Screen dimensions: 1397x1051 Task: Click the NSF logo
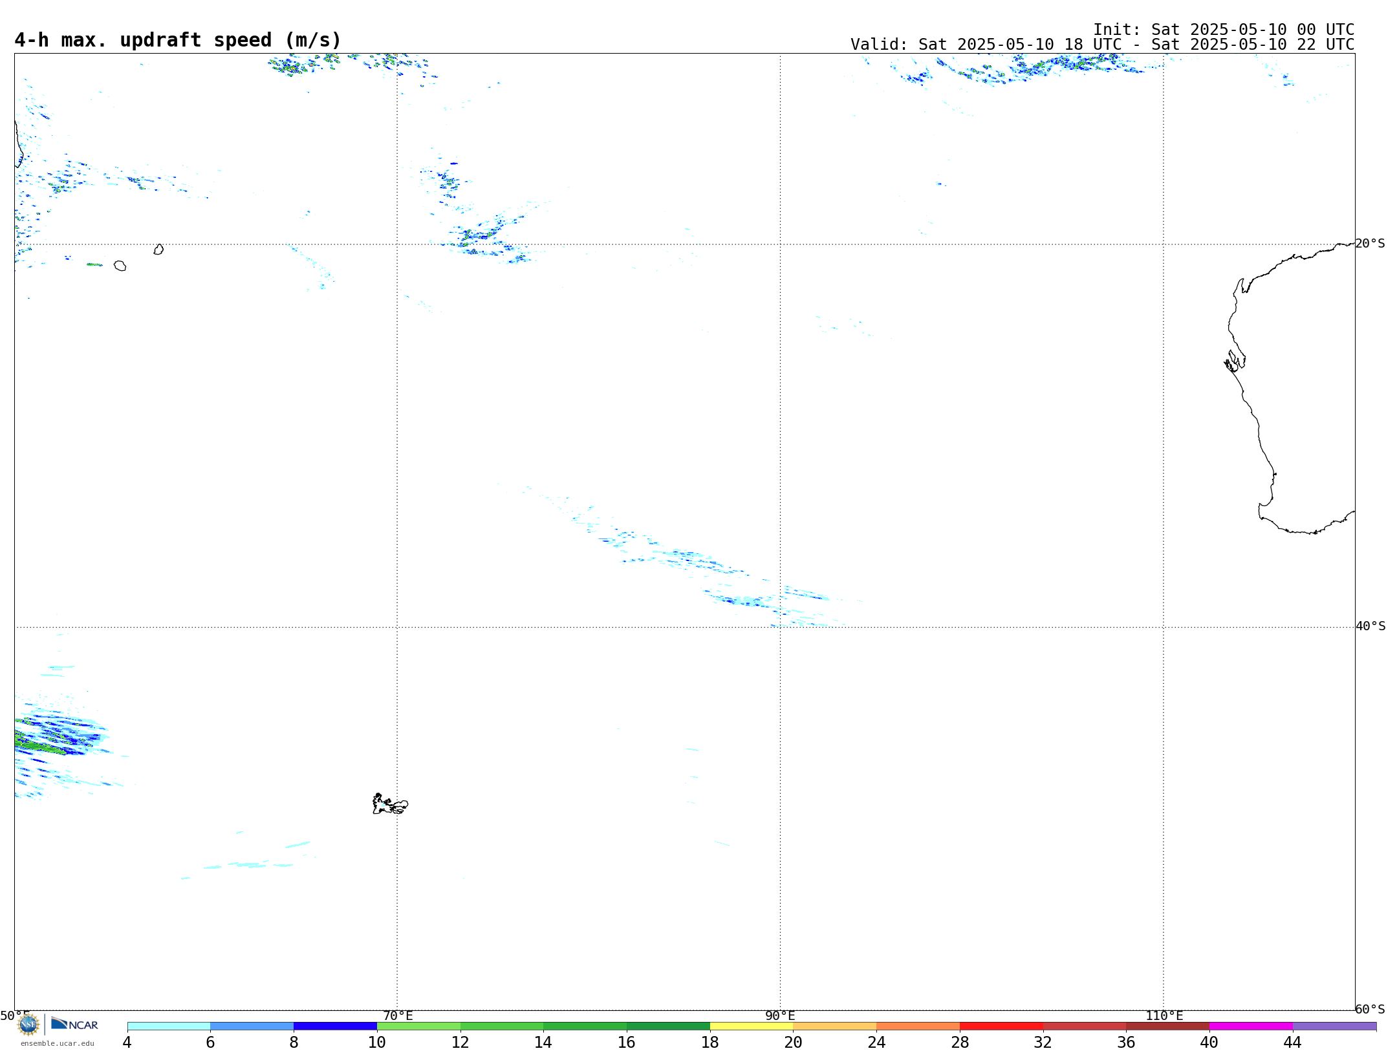pos(28,1024)
